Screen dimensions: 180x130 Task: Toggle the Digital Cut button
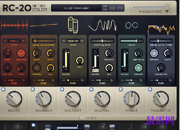click(x=95, y=70)
